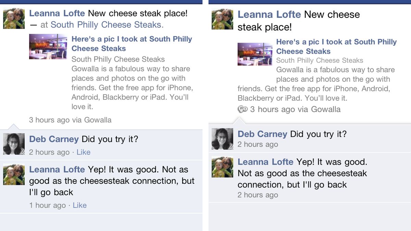Screen dimensions: 411x231
Task: Click Leanna Lofte's name on the left-panel post
Action: point(57,13)
